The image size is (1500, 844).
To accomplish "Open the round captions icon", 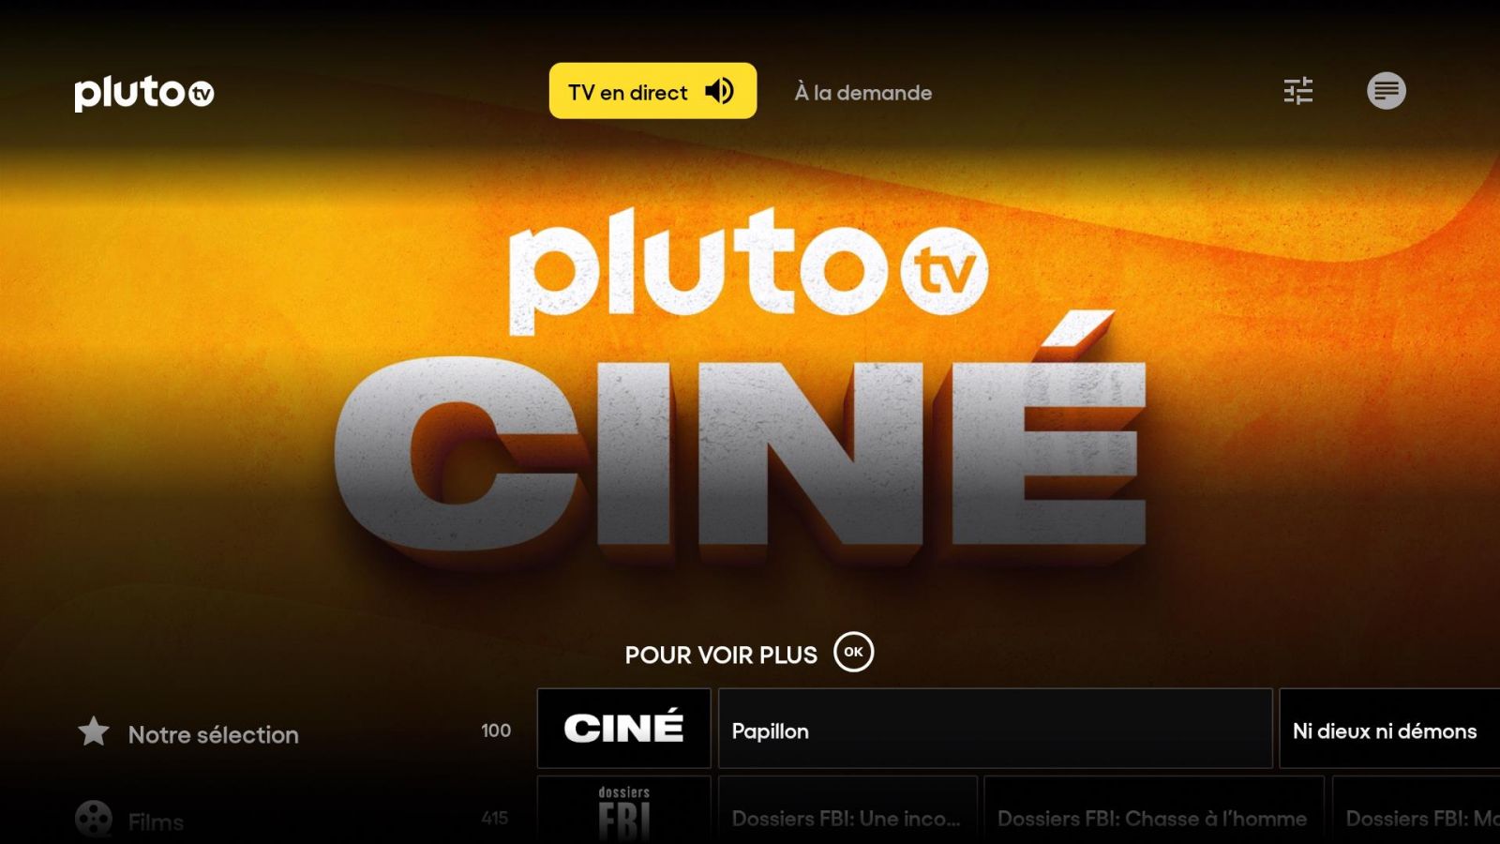I will coord(1387,91).
